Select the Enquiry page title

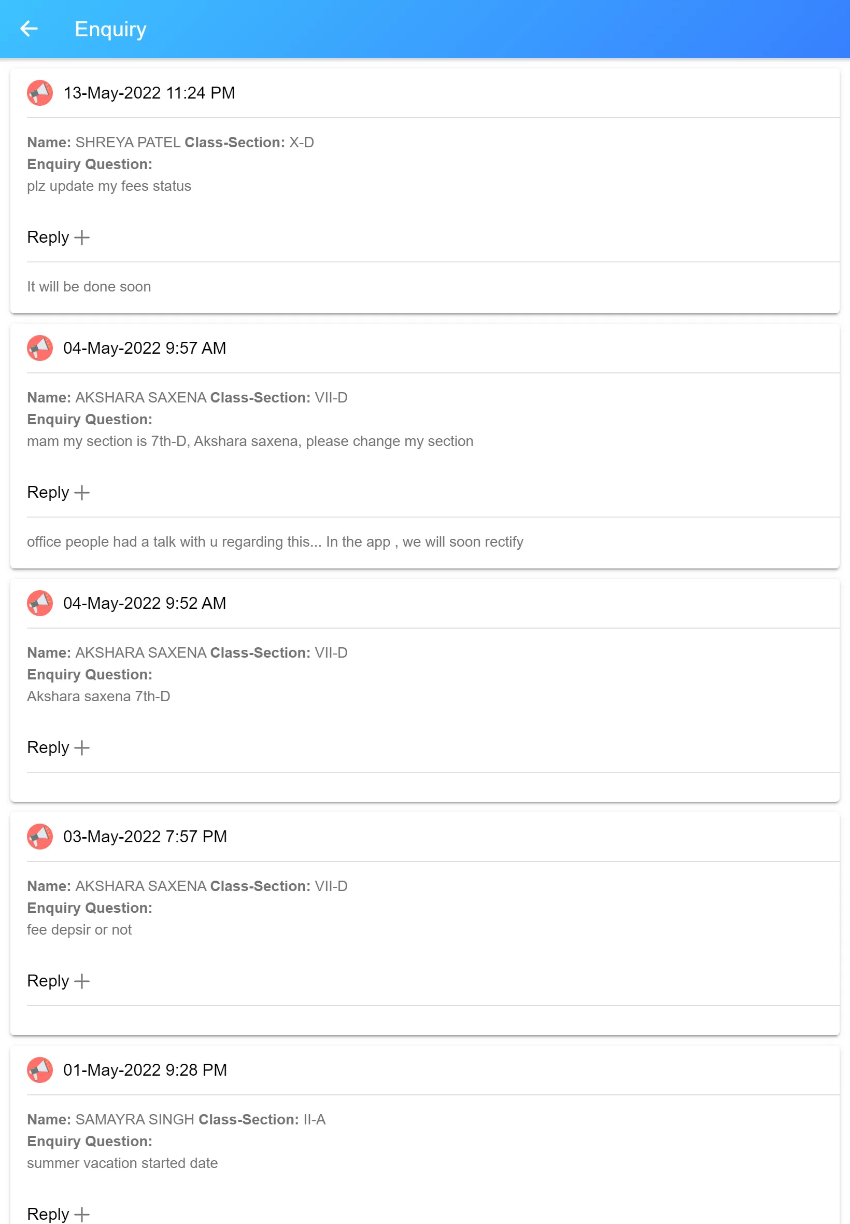(110, 30)
